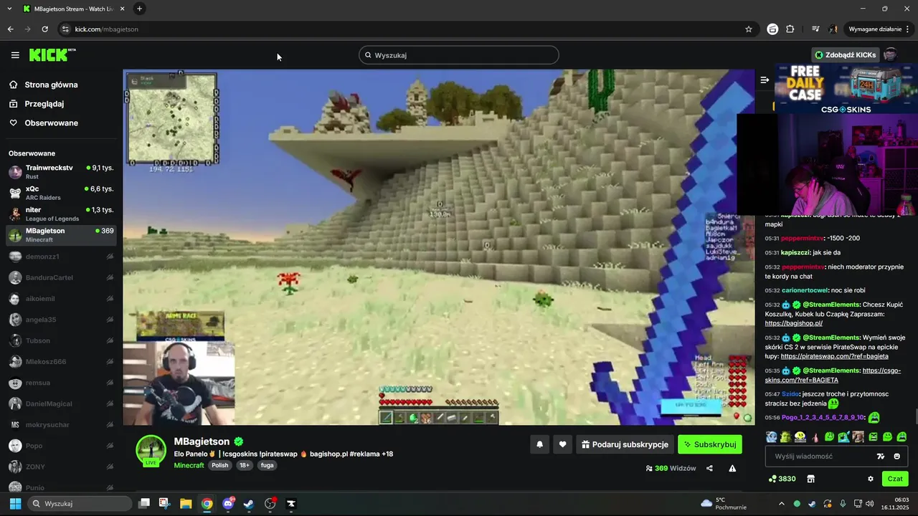The width and height of the screenshot is (918, 516).
Task: Open pirateswap.com link in chat
Action: tap(835, 356)
